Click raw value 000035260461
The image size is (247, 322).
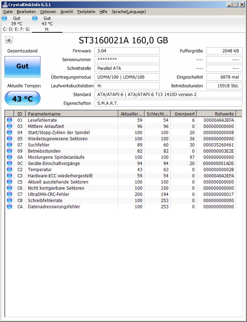tap(218, 145)
